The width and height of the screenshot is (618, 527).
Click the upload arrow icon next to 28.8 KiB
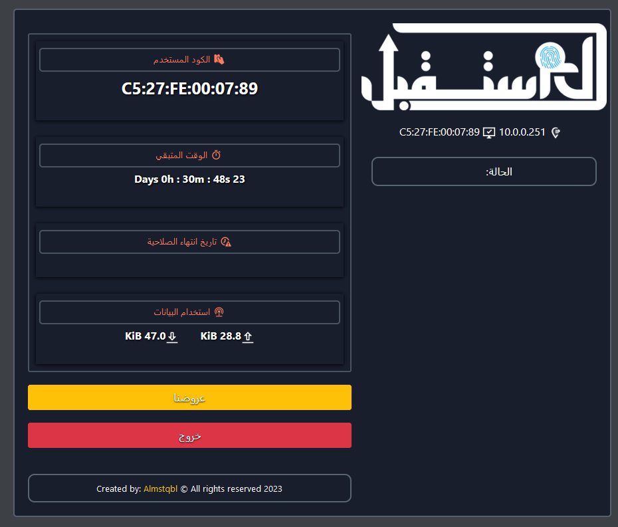[248, 337]
